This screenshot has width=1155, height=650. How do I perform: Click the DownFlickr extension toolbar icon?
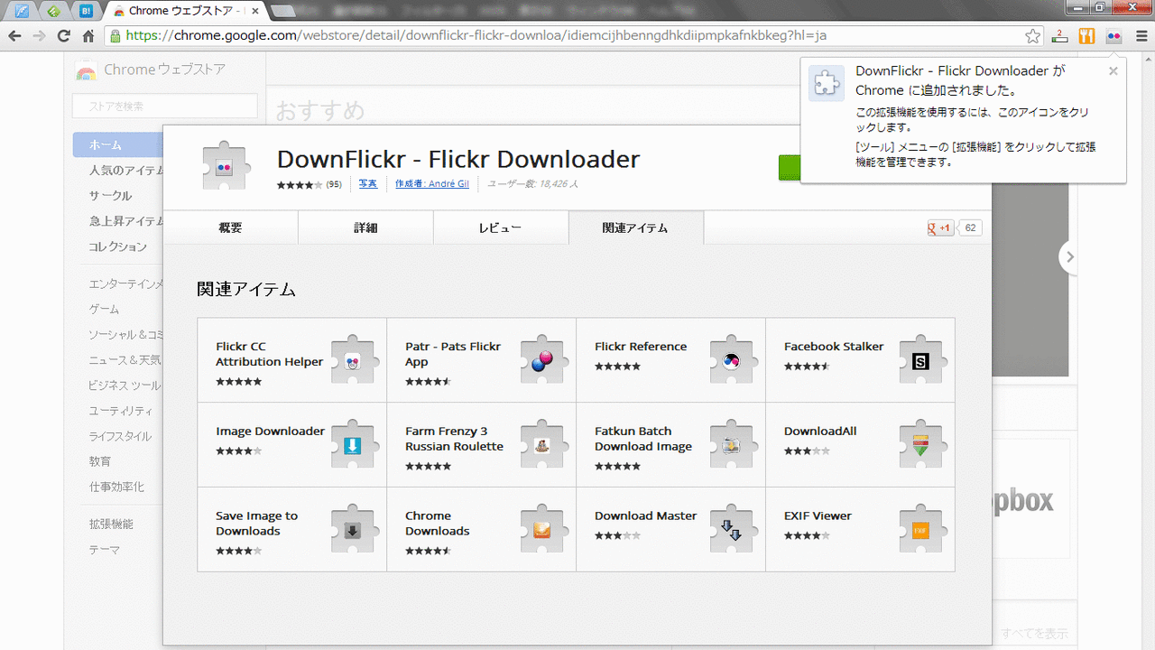(1113, 36)
